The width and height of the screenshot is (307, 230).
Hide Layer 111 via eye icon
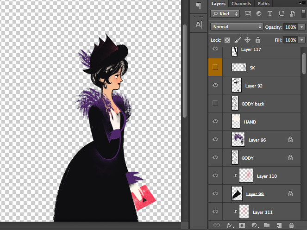(x=215, y=211)
